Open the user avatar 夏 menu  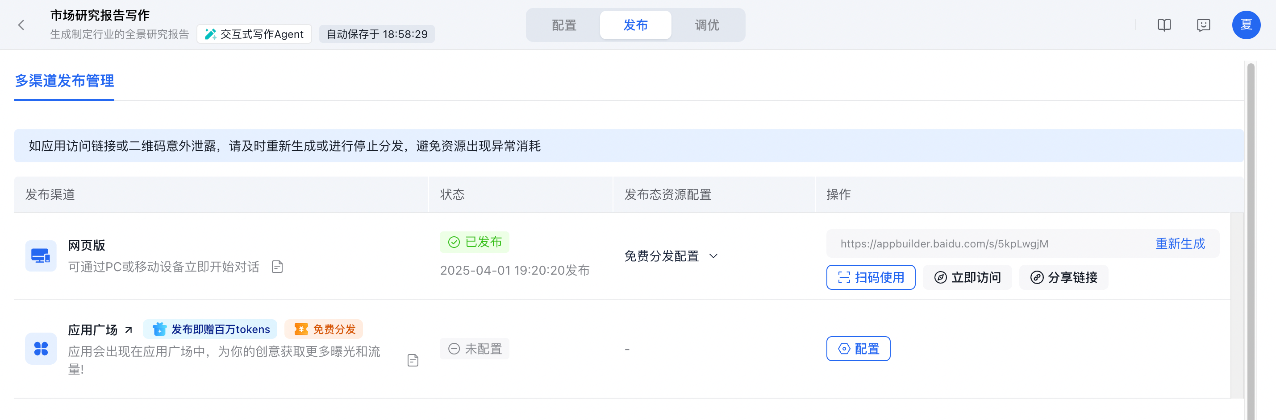pyautogui.click(x=1246, y=25)
